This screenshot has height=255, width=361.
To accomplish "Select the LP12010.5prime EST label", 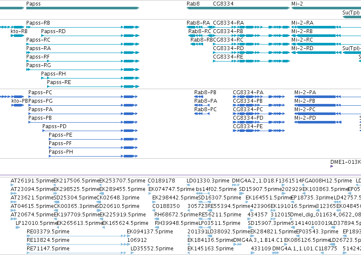I will 36,223.
